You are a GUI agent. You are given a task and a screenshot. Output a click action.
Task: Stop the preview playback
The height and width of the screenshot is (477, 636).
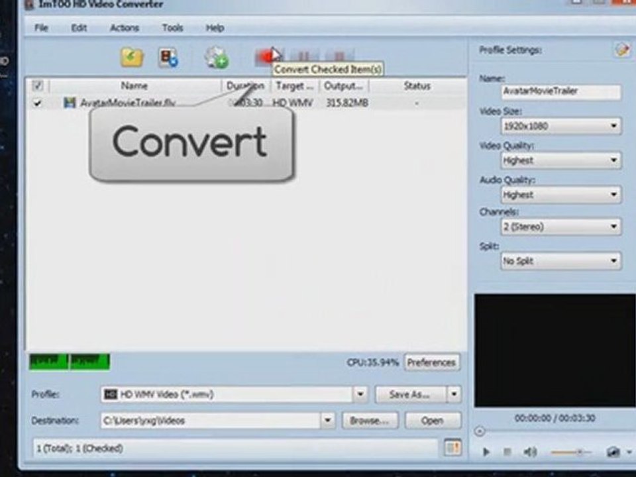click(x=507, y=451)
